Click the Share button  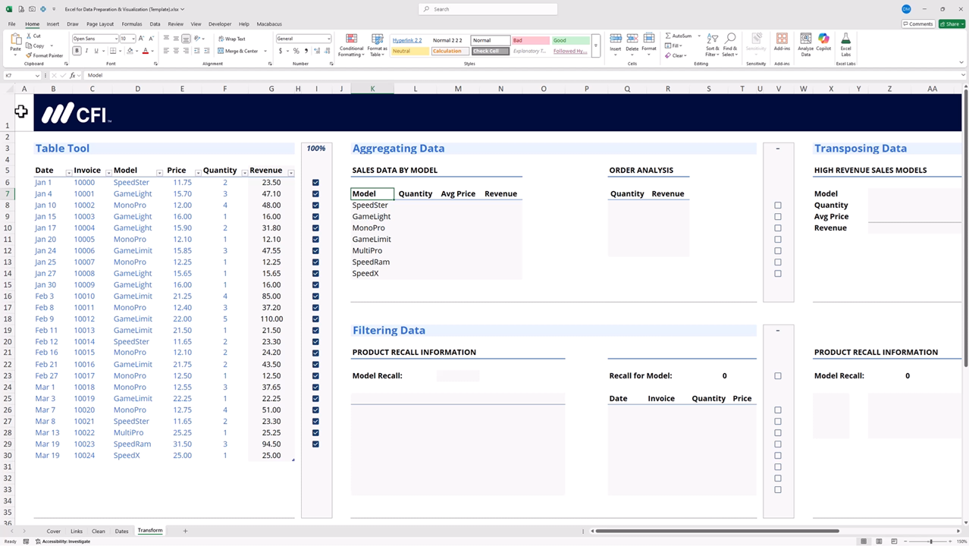coord(951,24)
